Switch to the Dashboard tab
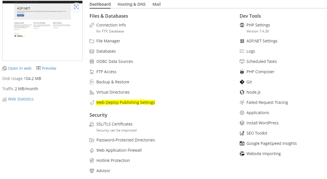Image resolution: width=327 pixels, height=179 pixels. click(100, 4)
